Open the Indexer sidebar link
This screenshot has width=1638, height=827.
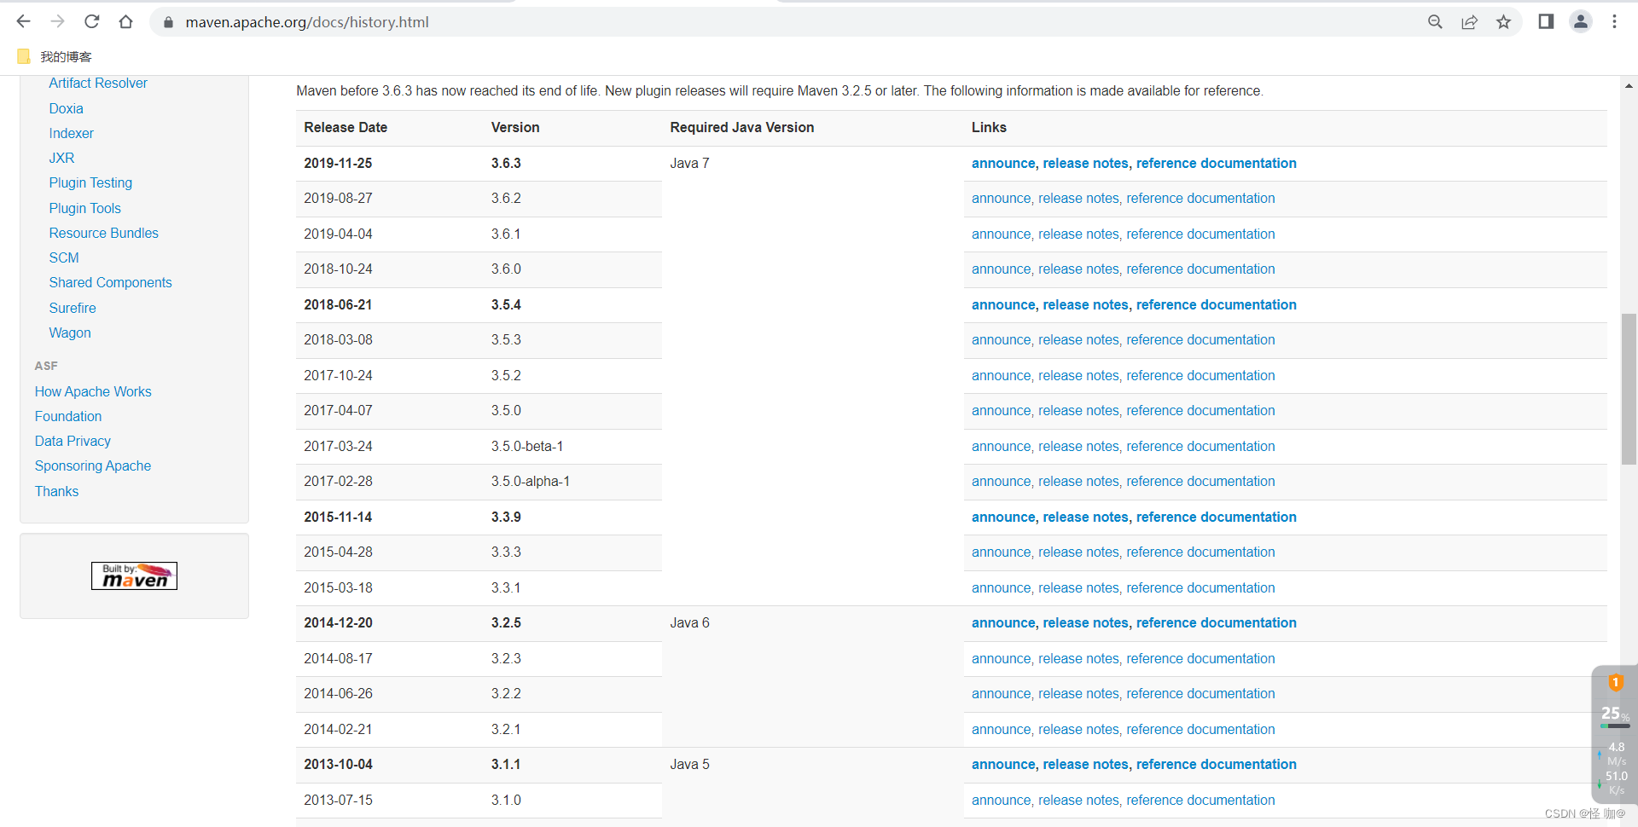[71, 133]
